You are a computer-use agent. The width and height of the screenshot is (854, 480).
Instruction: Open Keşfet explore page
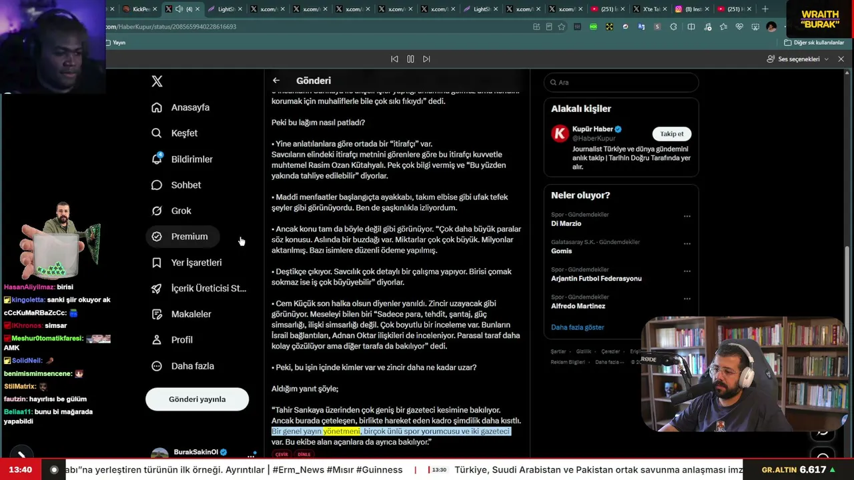175,133
